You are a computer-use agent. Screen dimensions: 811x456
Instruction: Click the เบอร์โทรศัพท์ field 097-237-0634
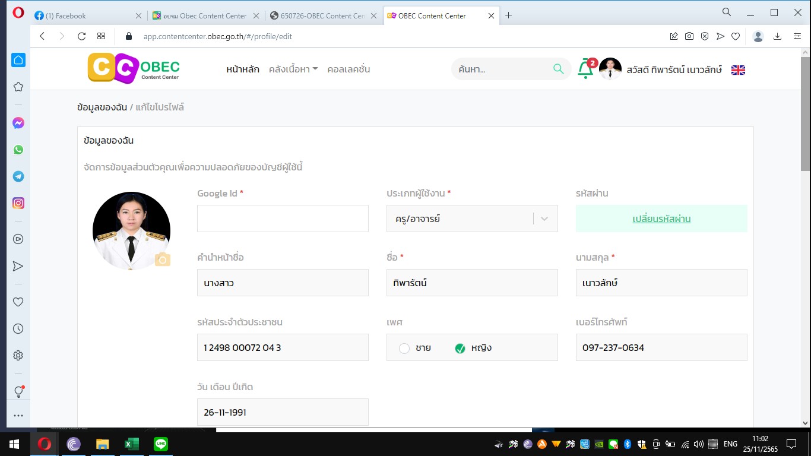coord(661,347)
